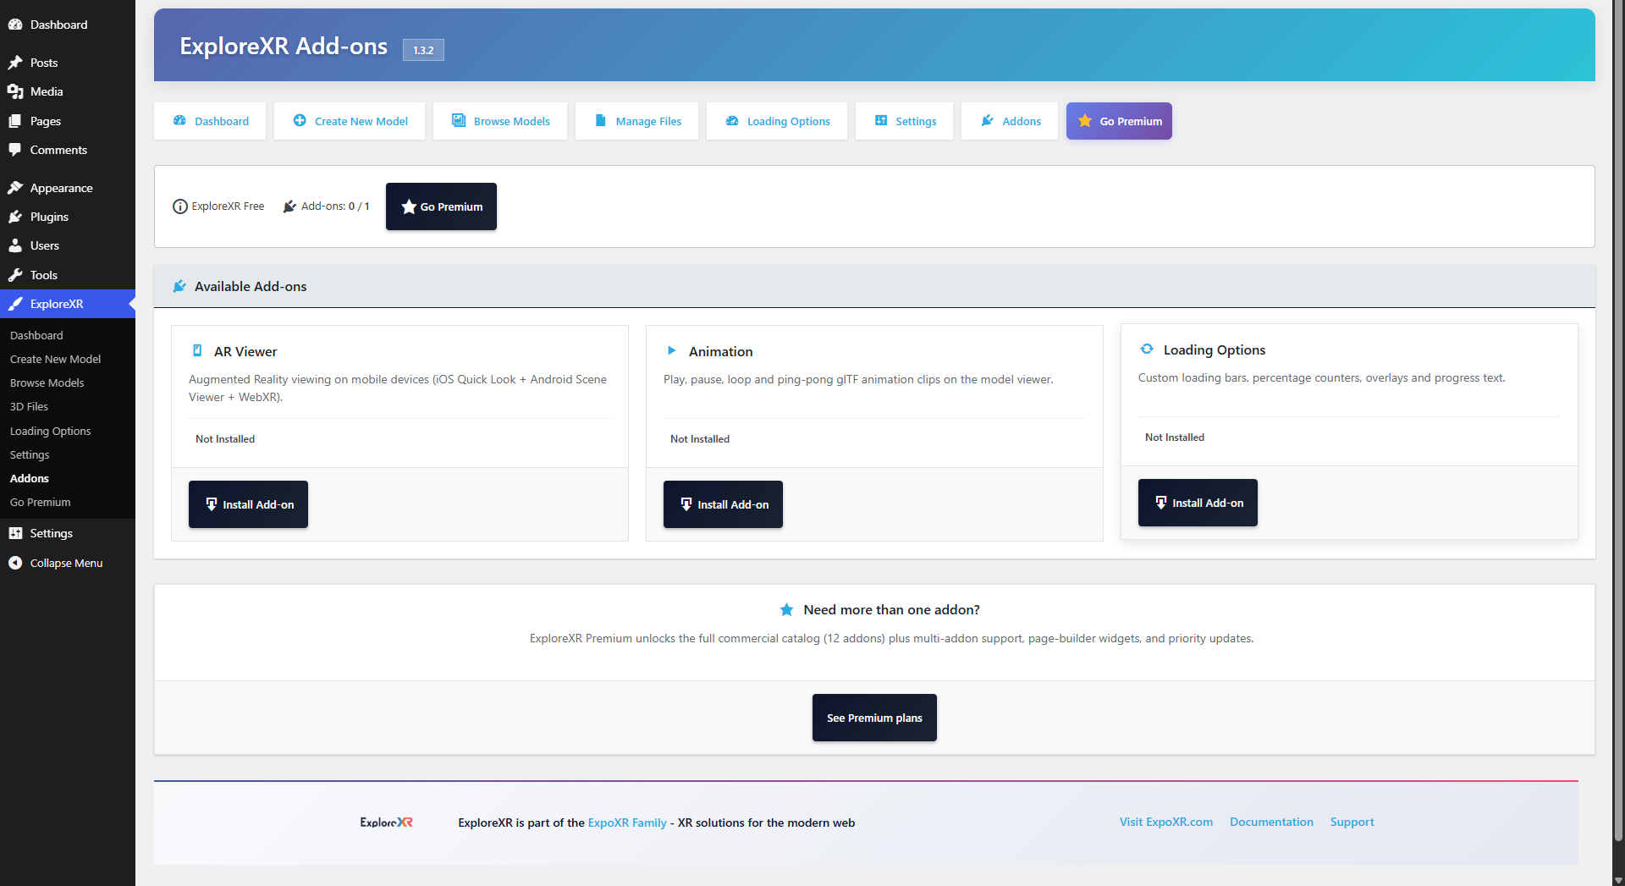1625x886 pixels.
Task: Install the Animation add-on
Action: coord(723,504)
